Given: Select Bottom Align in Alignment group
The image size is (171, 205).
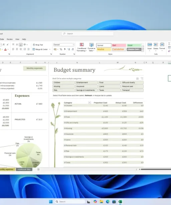Looking at the screenshot, I should pyautogui.click(x=20, y=45).
